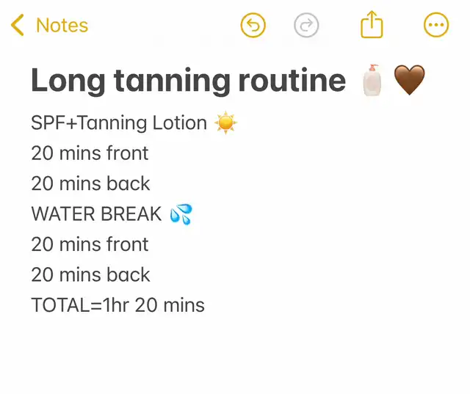The height and width of the screenshot is (394, 470).
Task: Tap the water droplets emoji
Action: point(181,214)
